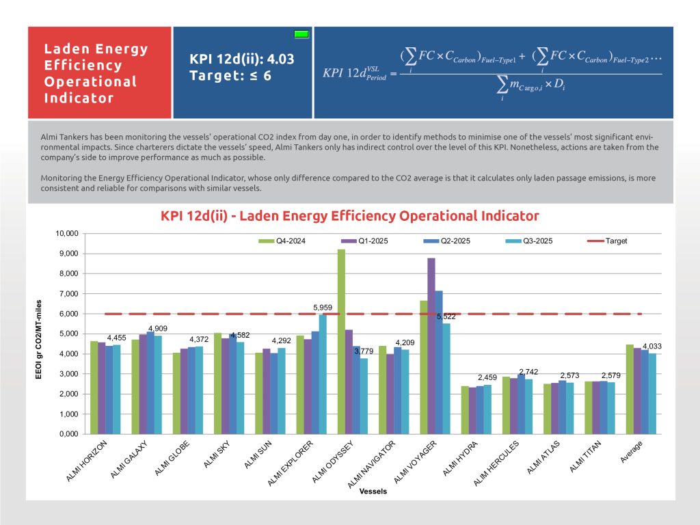This screenshot has width=700, height=525.
Task: Select the 4,033 Average data label
Action: tap(654, 347)
